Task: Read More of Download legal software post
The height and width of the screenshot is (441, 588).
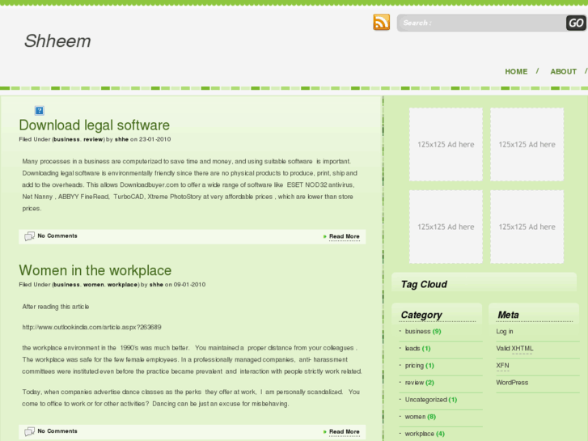Action: (345, 236)
